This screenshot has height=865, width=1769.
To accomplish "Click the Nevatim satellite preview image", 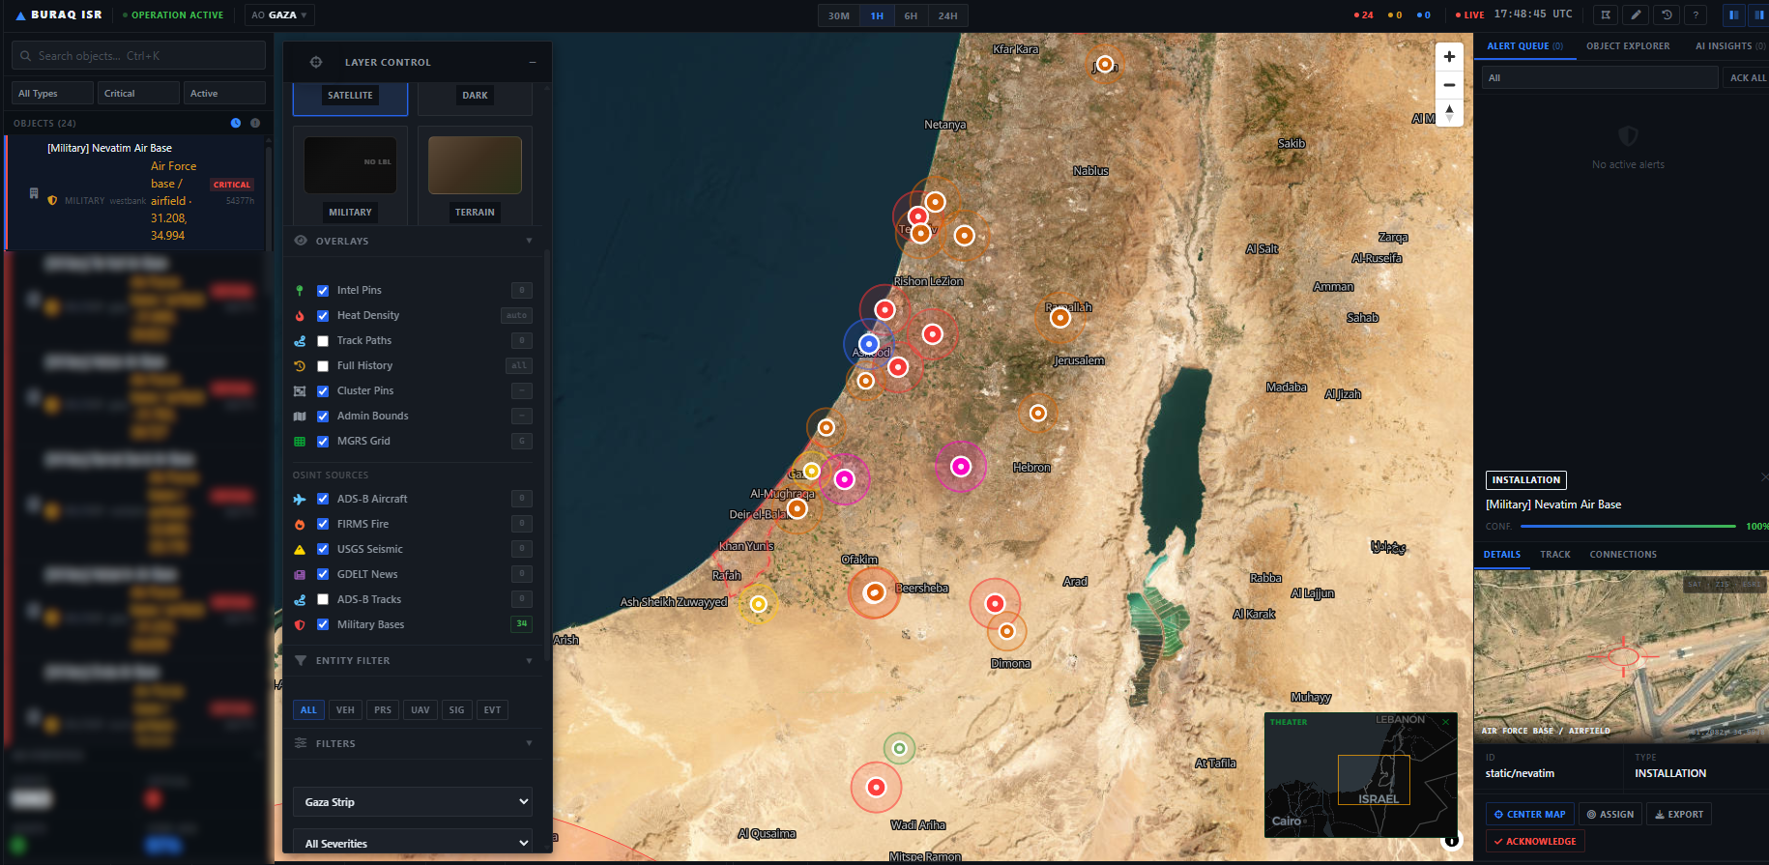I will tap(1621, 655).
